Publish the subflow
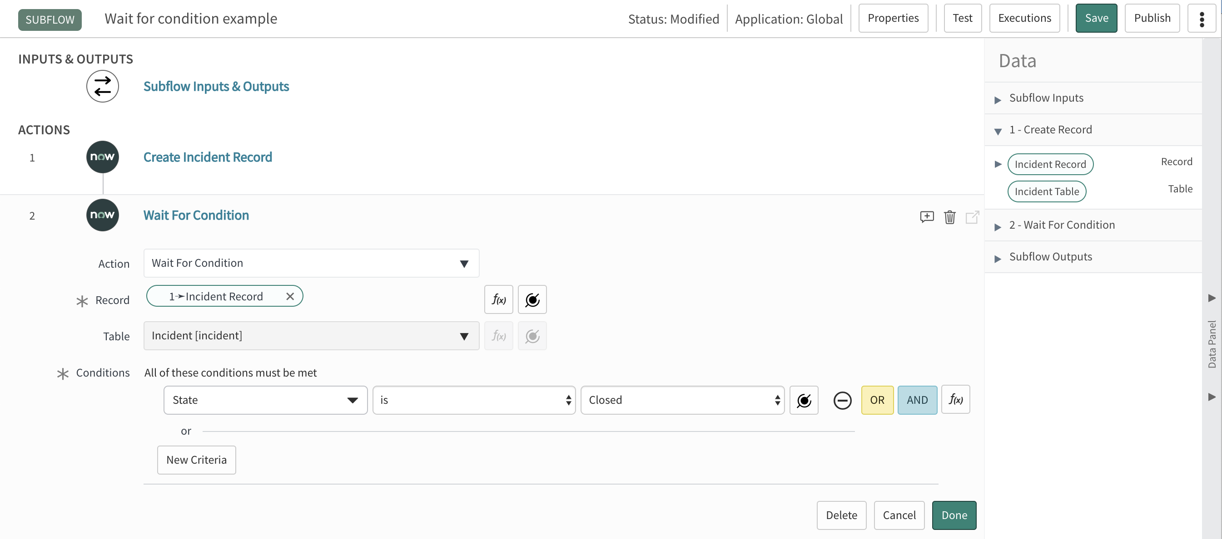The height and width of the screenshot is (539, 1222). tap(1152, 19)
